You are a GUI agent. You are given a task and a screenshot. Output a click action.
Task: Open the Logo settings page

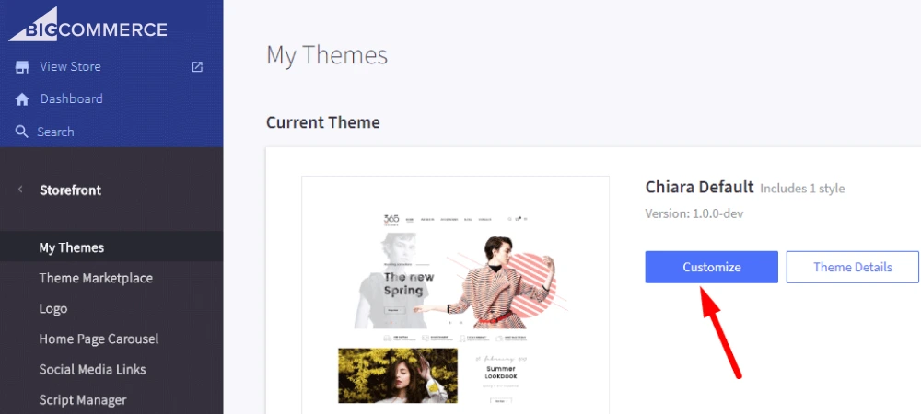point(52,308)
